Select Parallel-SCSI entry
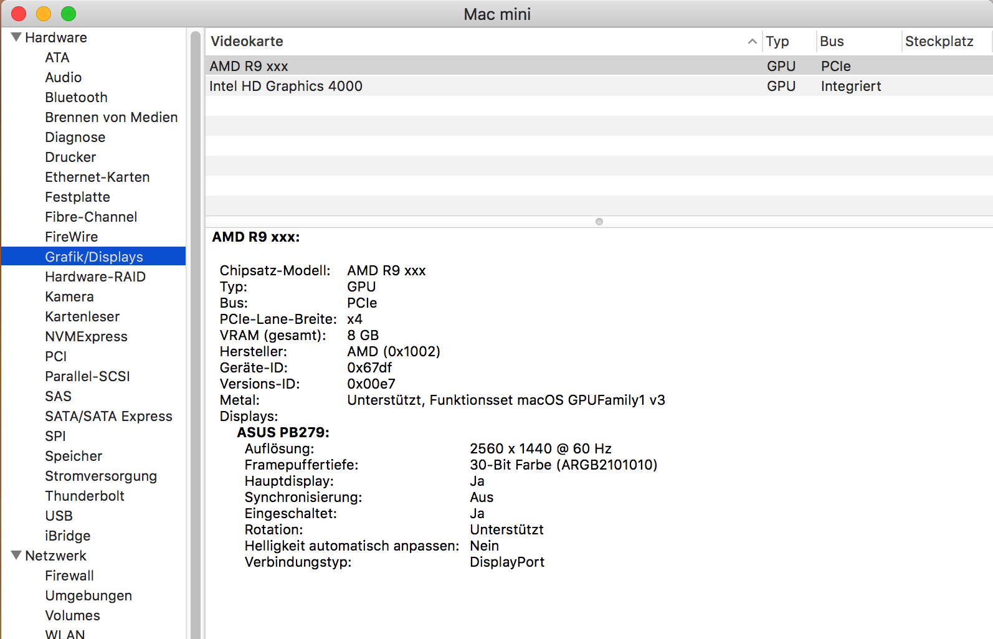Screen dimensions: 993x639 [87, 376]
